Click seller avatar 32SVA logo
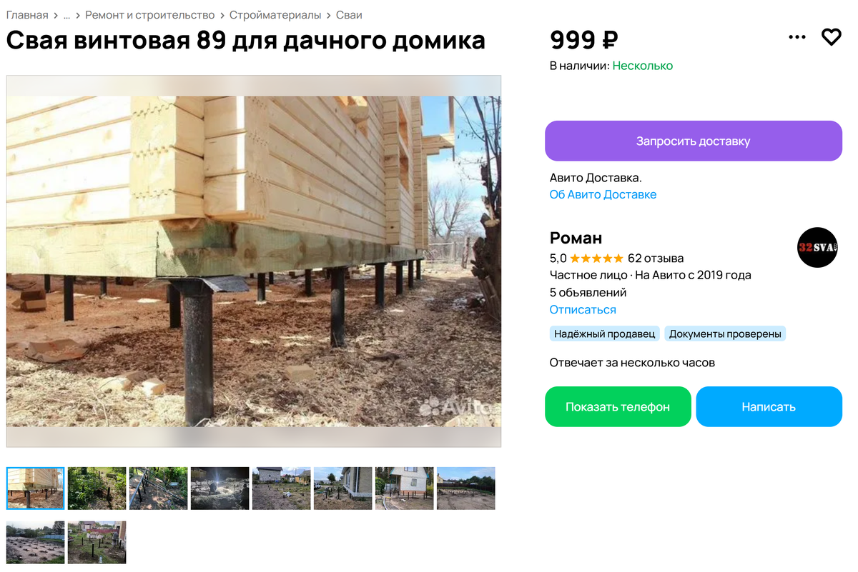Image resolution: width=858 pixels, height=572 pixels. (x=817, y=247)
